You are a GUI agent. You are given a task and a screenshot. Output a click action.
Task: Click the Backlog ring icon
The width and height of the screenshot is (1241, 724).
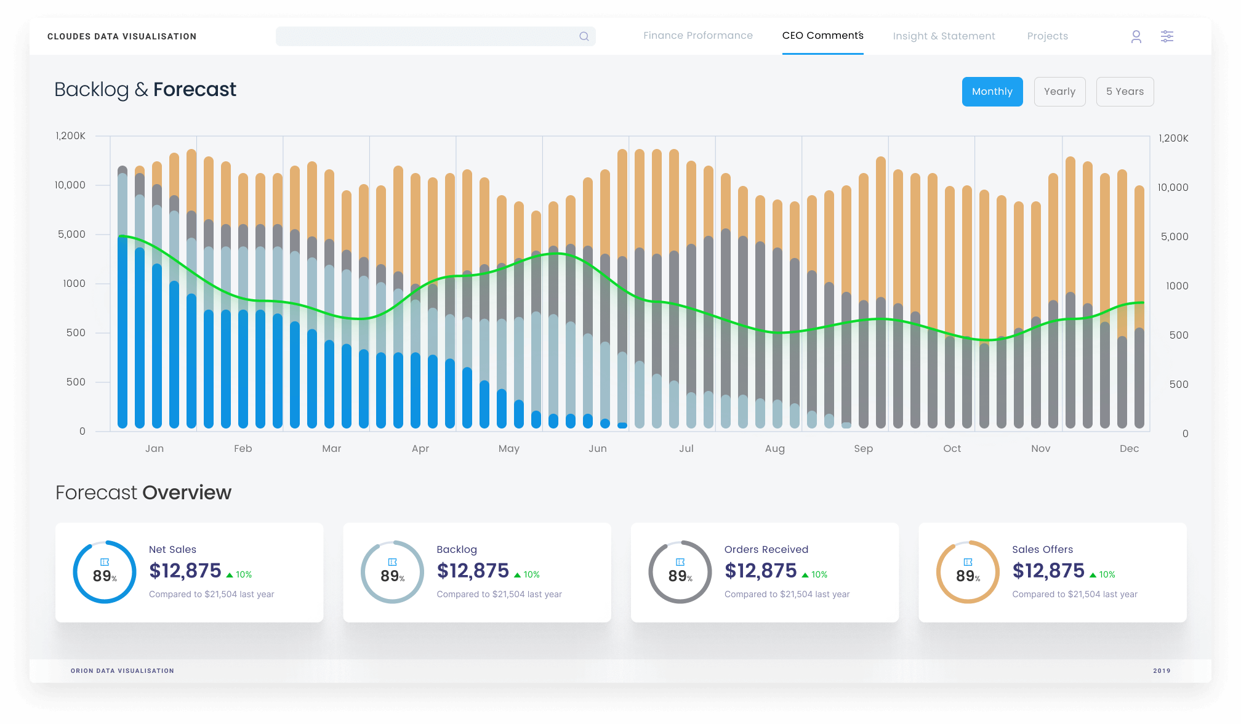(x=392, y=562)
